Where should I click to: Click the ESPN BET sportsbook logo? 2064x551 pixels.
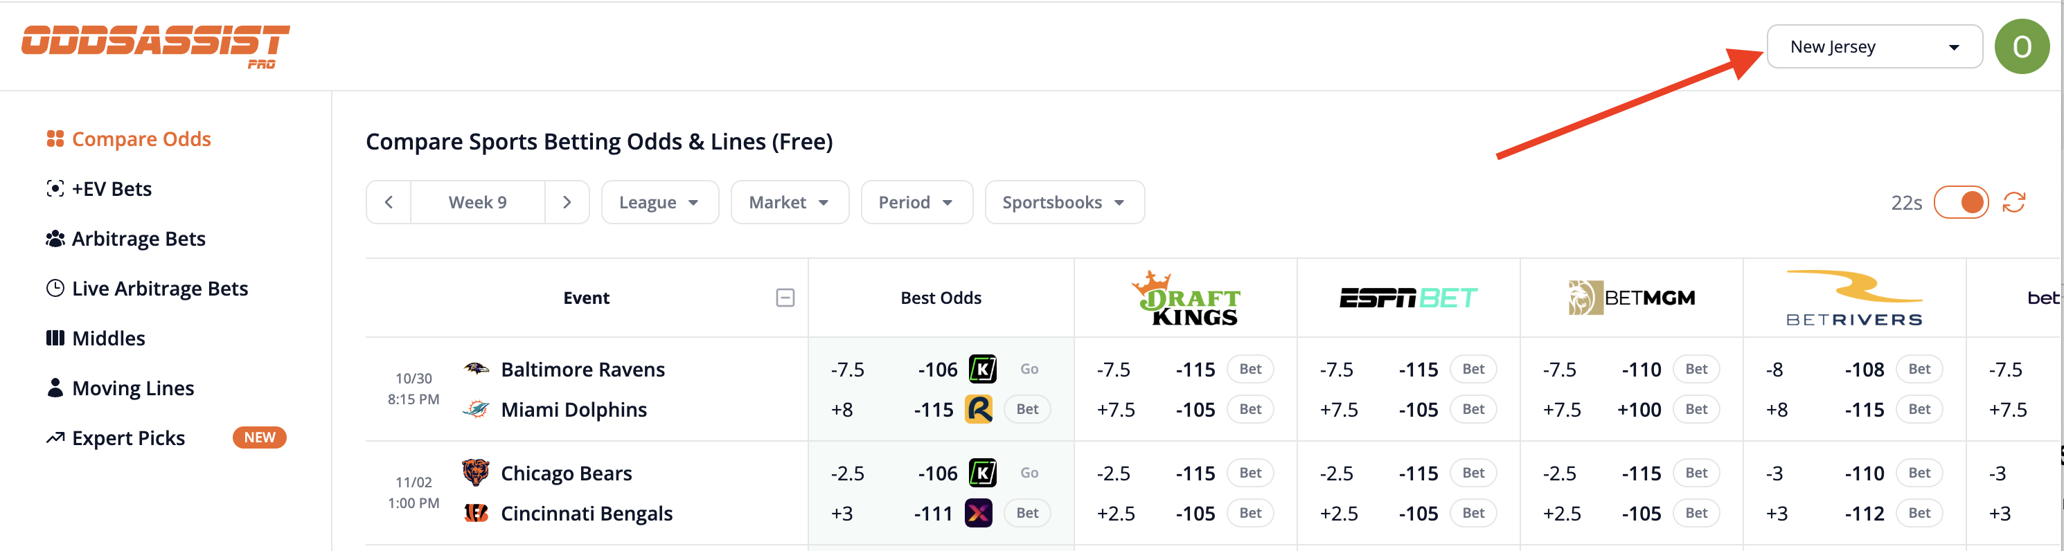1408,298
